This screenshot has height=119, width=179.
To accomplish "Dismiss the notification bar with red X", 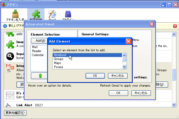I will click(x=175, y=26).
